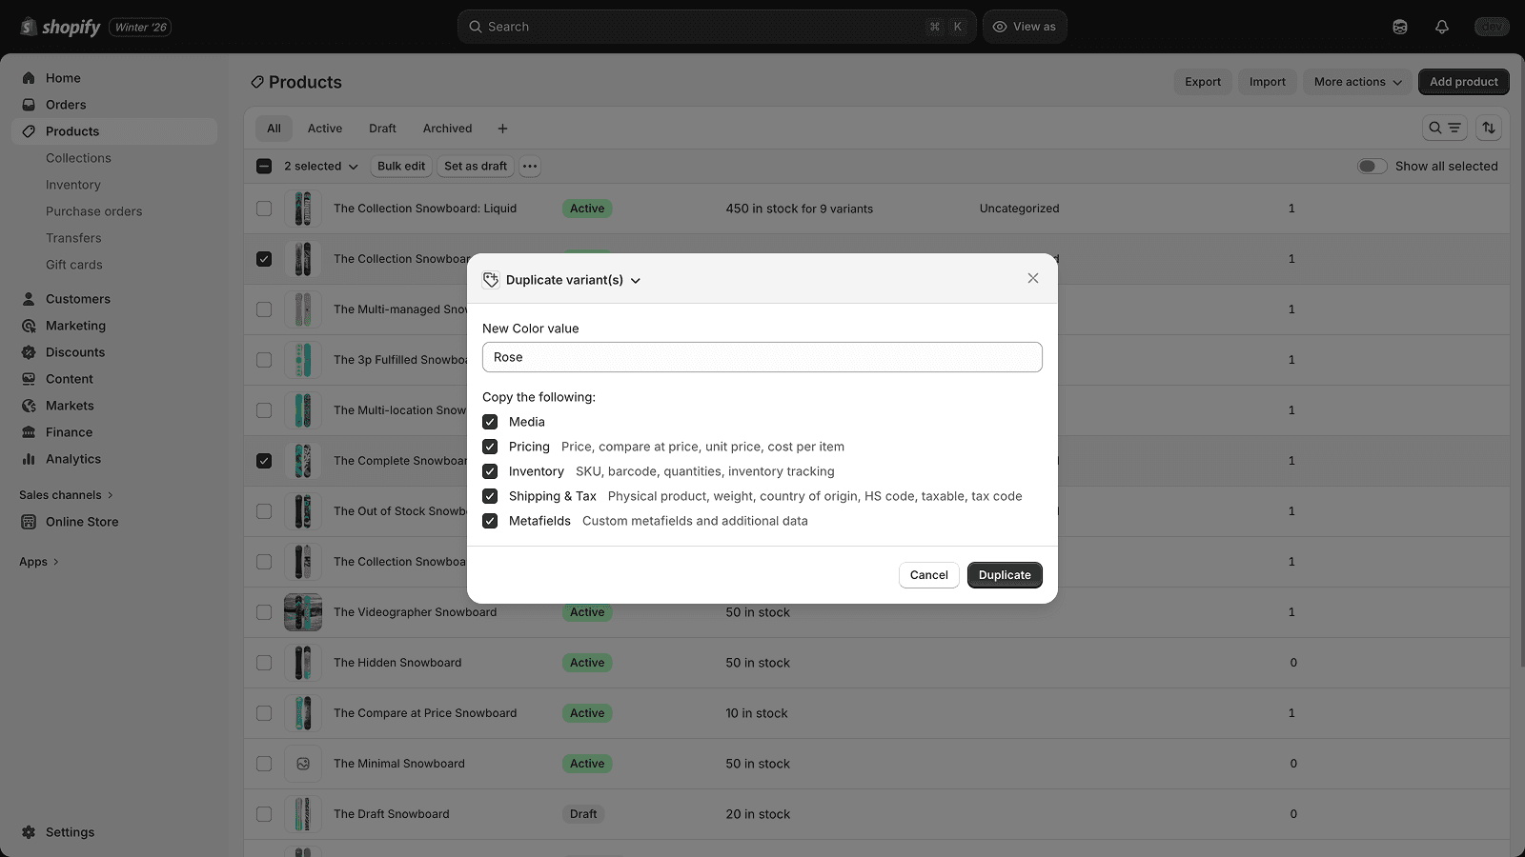
Task: Click the Add product button
Action: (1463, 82)
